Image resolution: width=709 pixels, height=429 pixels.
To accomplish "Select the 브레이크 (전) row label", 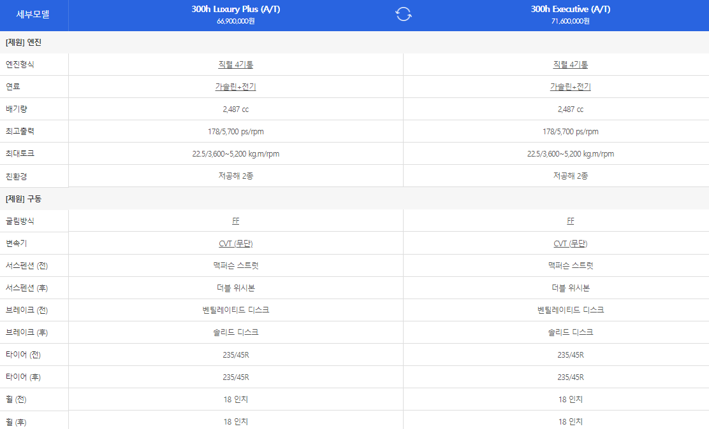I will (x=27, y=310).
